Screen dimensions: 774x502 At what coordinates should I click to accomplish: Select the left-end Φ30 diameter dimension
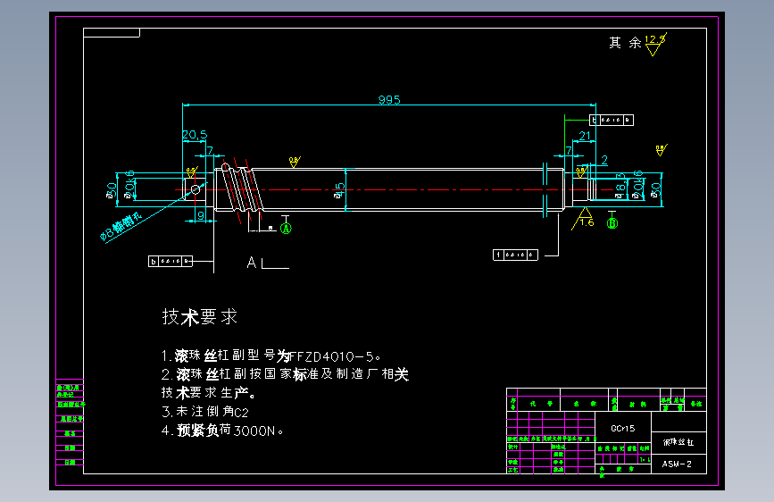(112, 190)
